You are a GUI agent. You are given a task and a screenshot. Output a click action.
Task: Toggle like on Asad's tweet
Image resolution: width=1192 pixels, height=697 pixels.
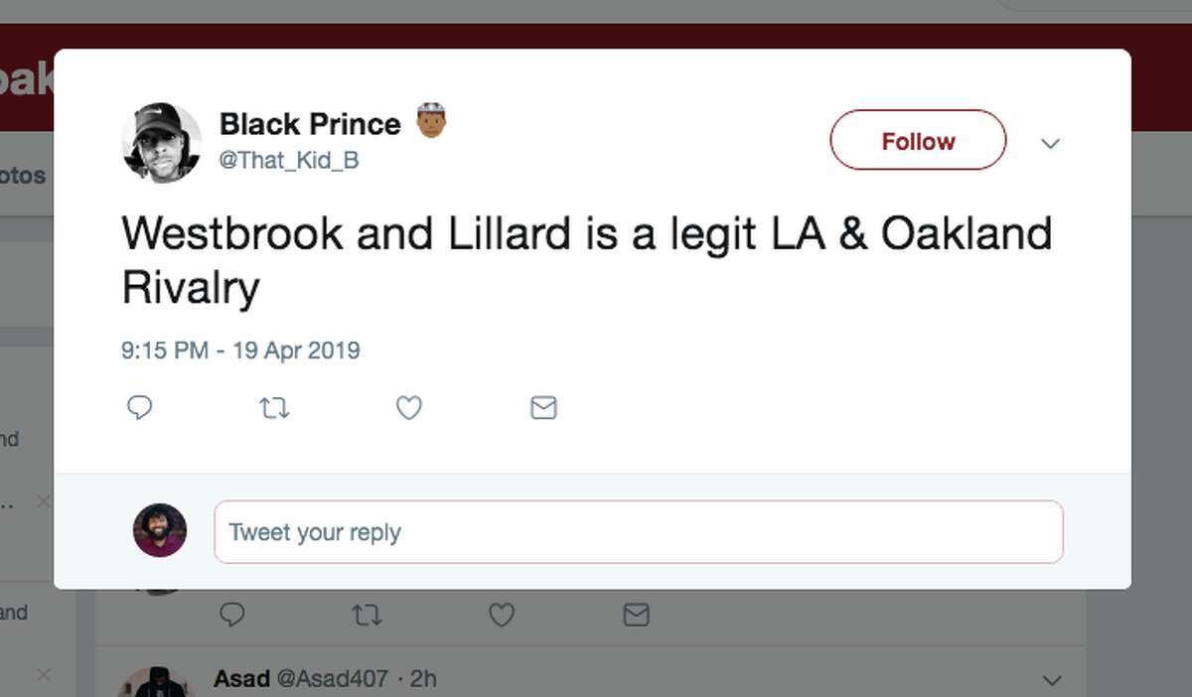501,615
